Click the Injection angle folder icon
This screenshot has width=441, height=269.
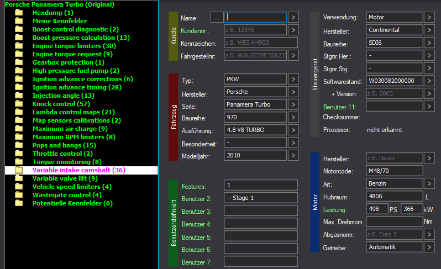coord(19,96)
